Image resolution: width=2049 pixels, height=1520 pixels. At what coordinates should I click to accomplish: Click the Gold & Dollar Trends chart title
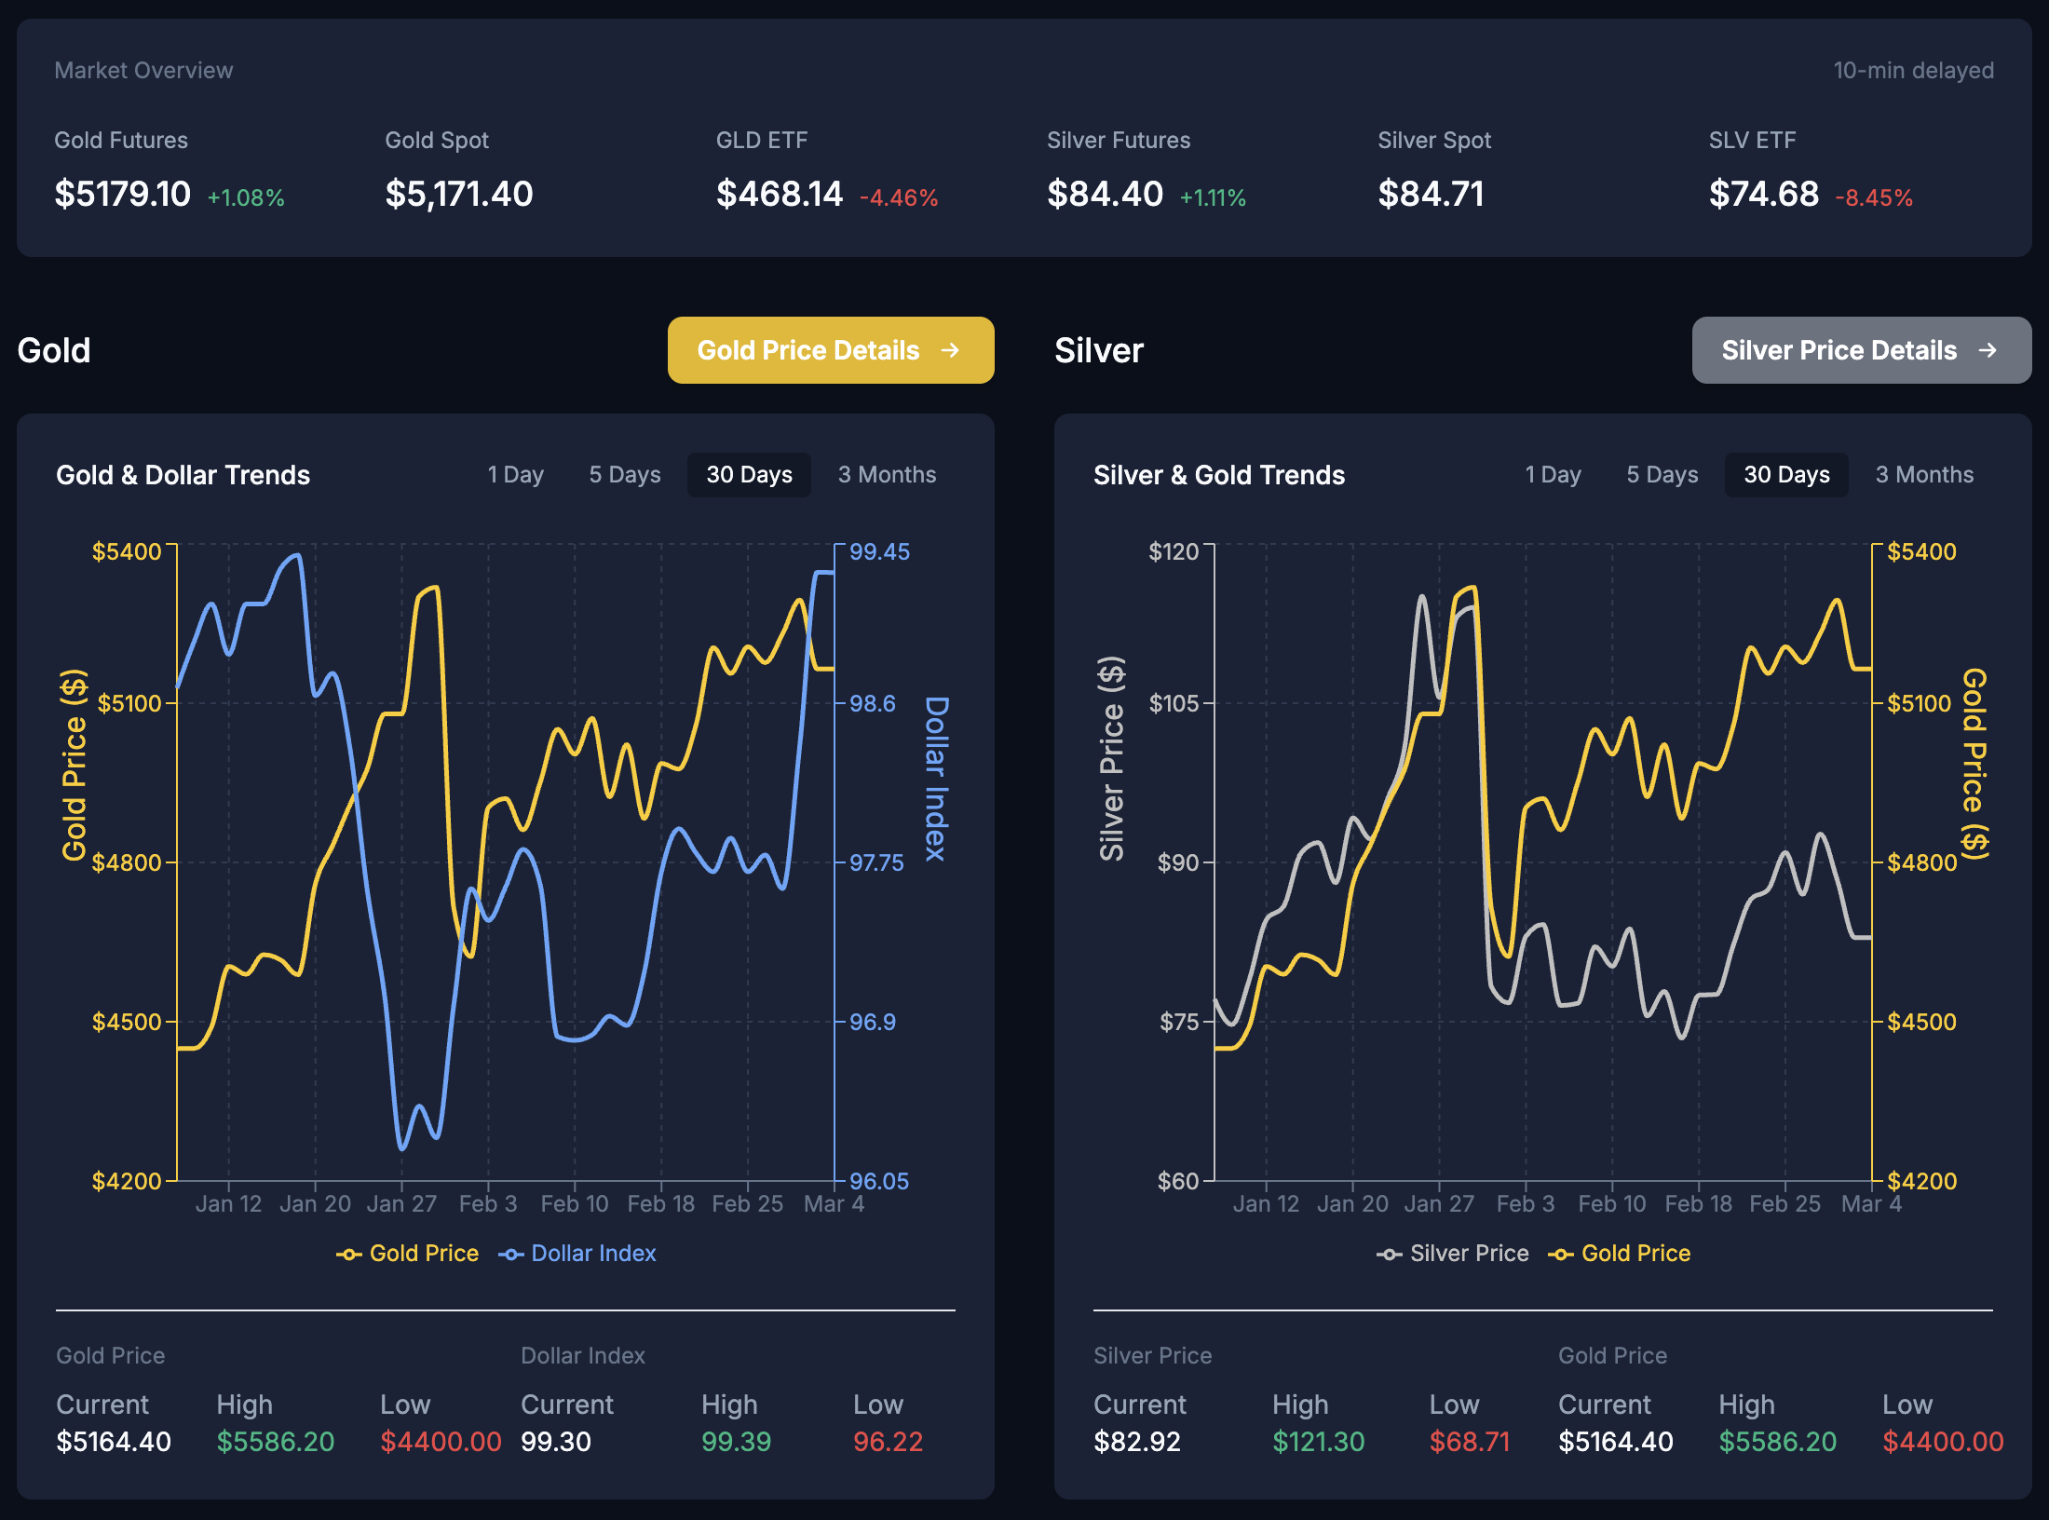(x=183, y=474)
